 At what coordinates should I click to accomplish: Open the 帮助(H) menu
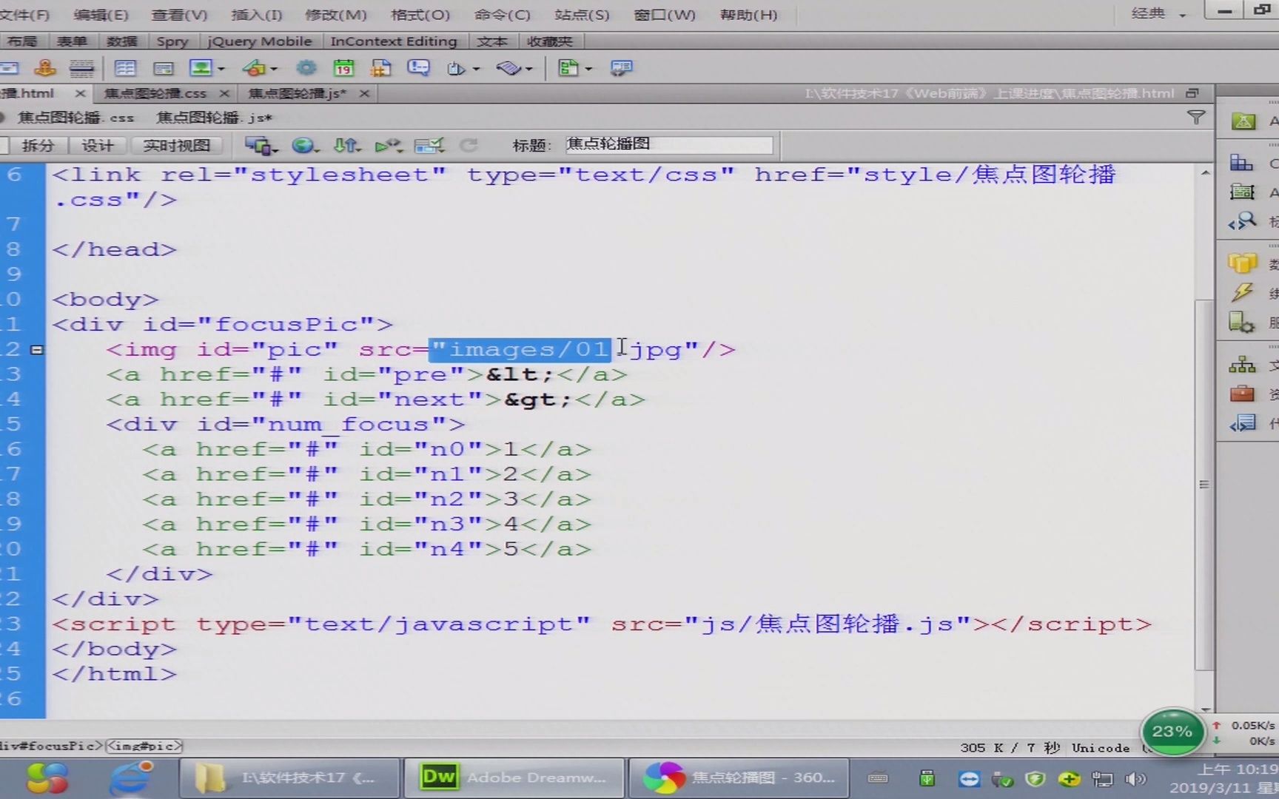tap(748, 15)
